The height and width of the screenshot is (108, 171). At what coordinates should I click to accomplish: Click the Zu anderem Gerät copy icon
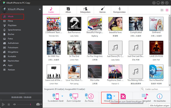pyautogui.click(x=56, y=96)
